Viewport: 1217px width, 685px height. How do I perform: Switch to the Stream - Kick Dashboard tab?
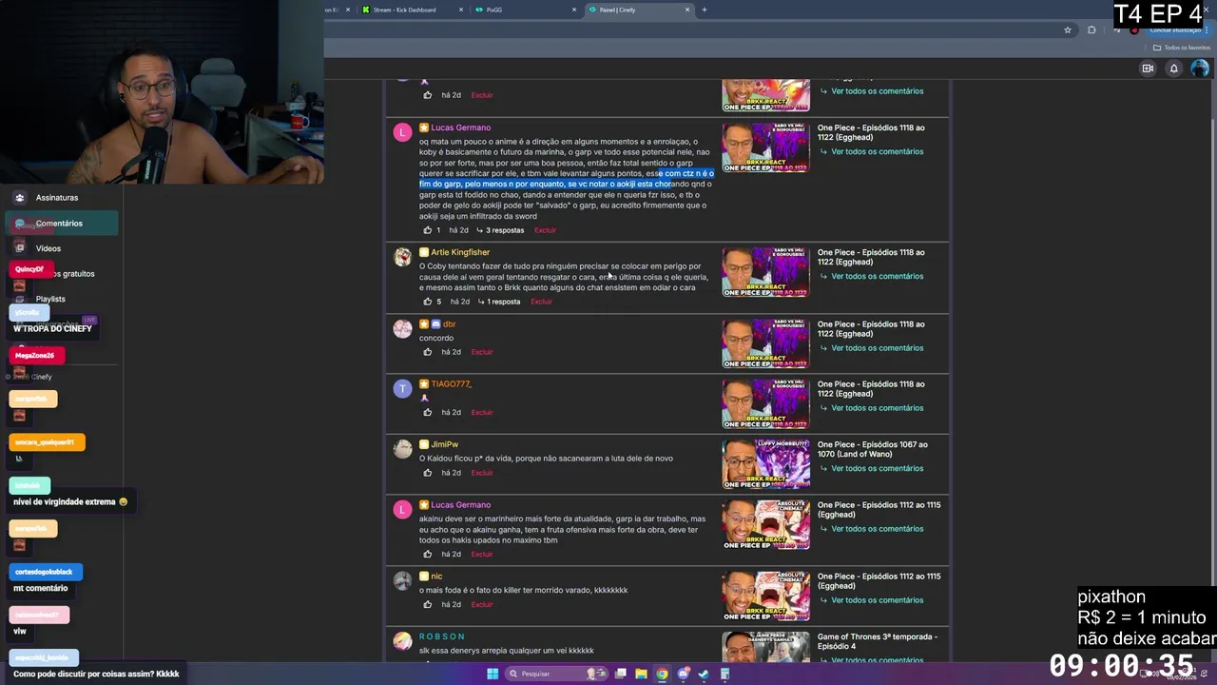click(x=404, y=10)
